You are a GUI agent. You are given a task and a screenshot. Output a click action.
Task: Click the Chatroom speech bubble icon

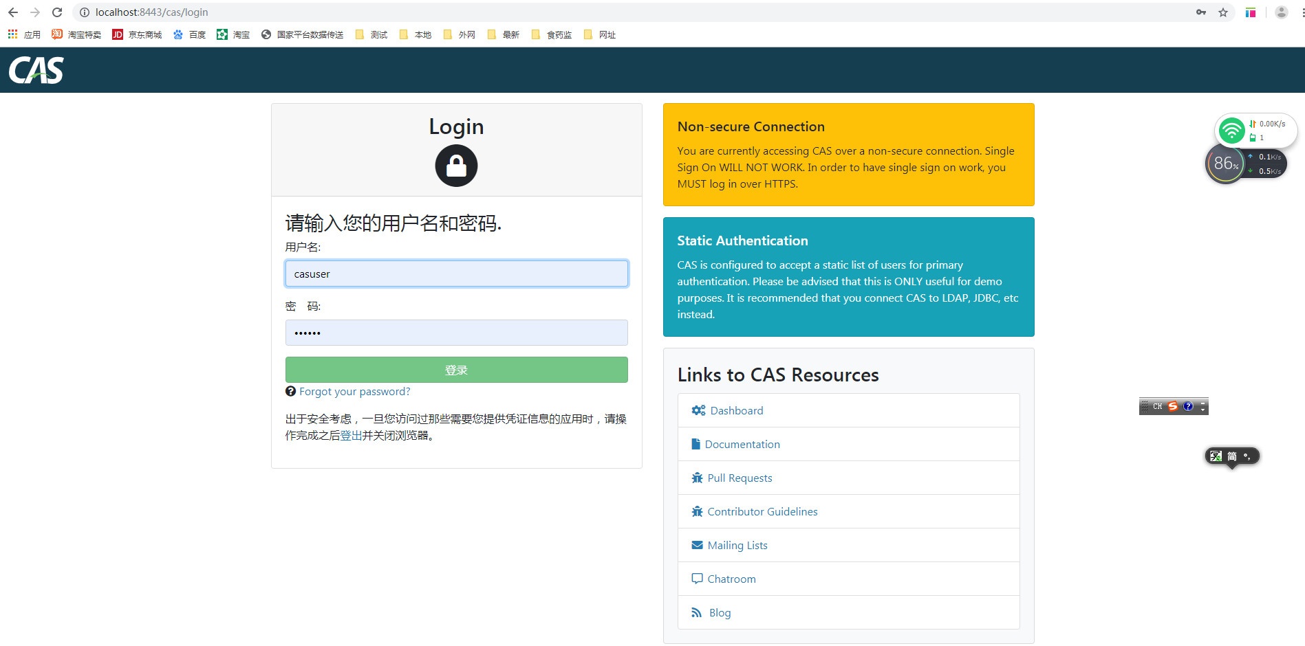pyautogui.click(x=697, y=579)
